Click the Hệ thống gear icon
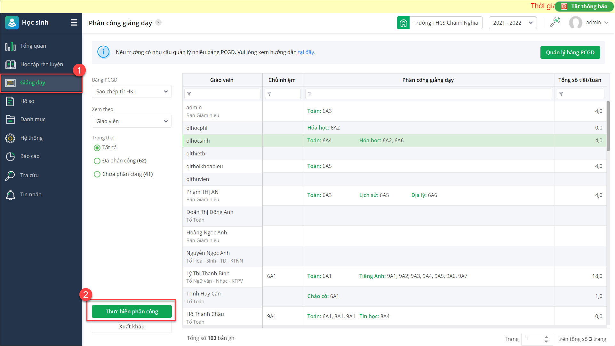Image resolution: width=615 pixels, height=346 pixels. point(10,138)
